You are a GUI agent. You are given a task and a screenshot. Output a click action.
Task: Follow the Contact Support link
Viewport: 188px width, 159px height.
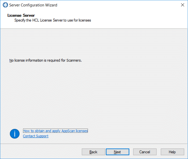[35, 136]
